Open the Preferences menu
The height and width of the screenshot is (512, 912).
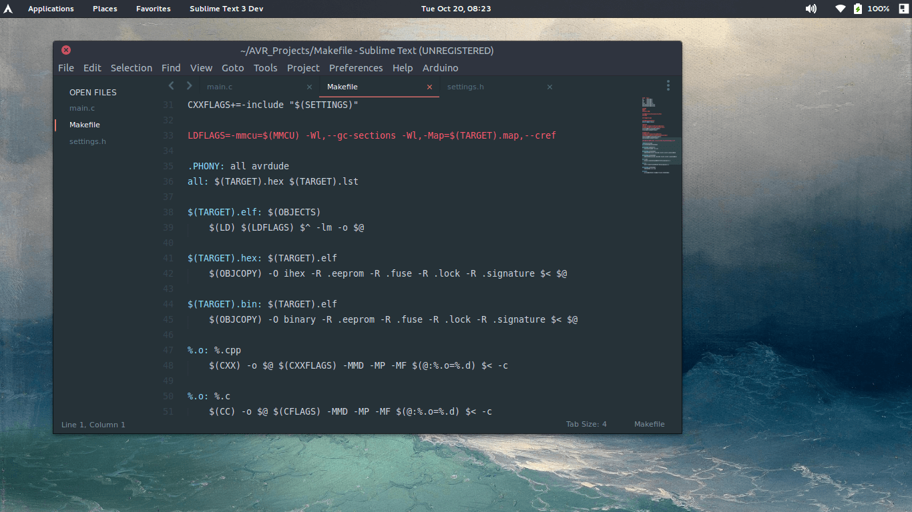pyautogui.click(x=356, y=68)
